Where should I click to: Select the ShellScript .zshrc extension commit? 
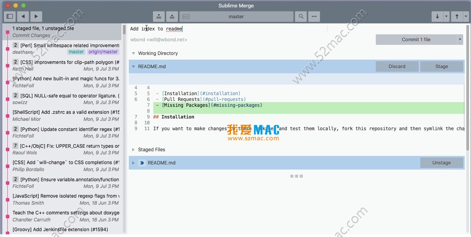tap(62, 115)
